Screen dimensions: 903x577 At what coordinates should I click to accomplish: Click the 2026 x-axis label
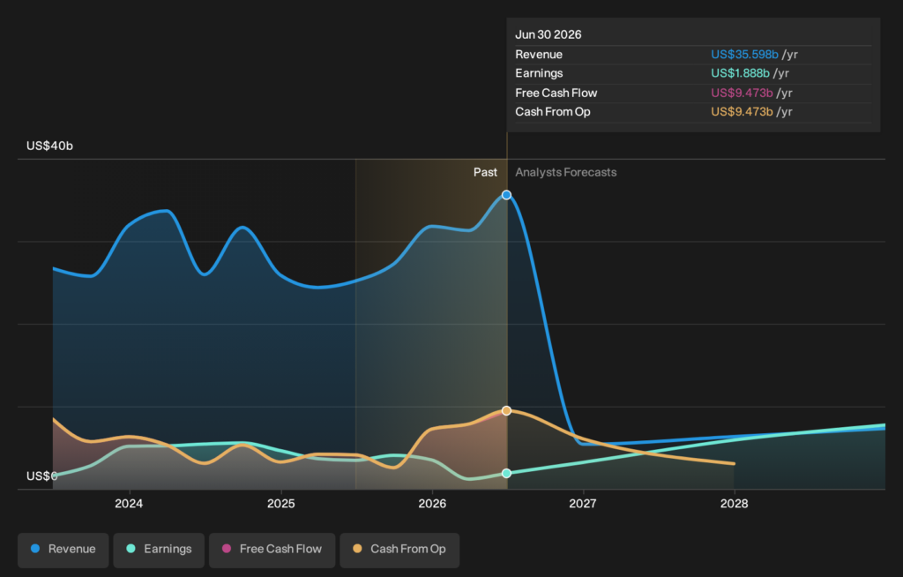coord(432,503)
